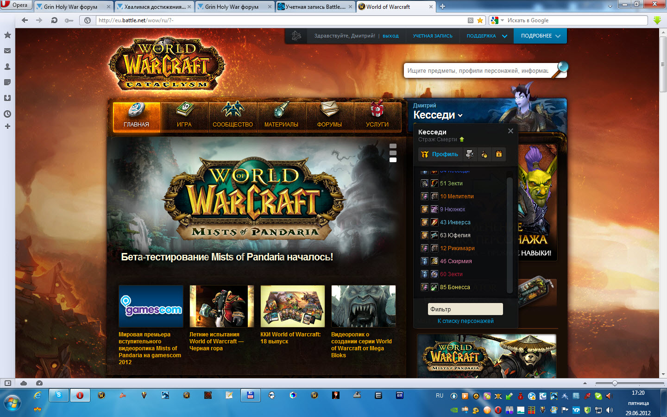This screenshot has width=667, height=417.
Task: Open the ИГРА navigation item
Action: (x=184, y=117)
